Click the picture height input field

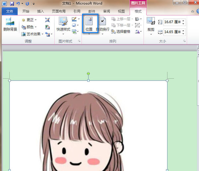[x=172, y=22]
